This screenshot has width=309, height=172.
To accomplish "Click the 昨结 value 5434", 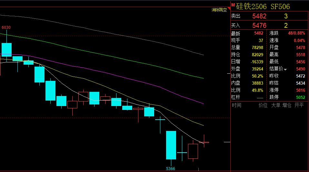I will click(x=301, y=83).
